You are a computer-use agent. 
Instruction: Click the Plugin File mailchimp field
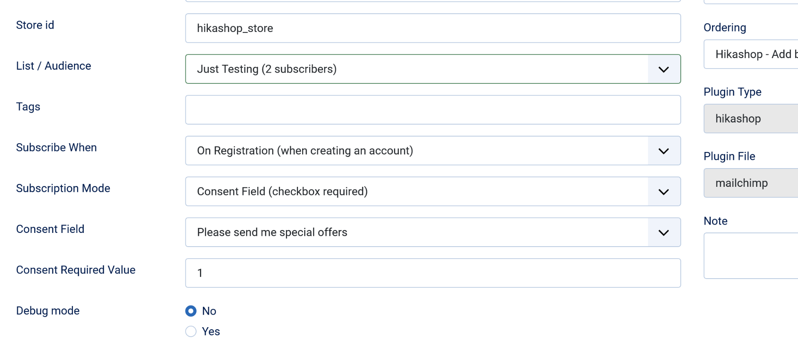click(x=751, y=183)
